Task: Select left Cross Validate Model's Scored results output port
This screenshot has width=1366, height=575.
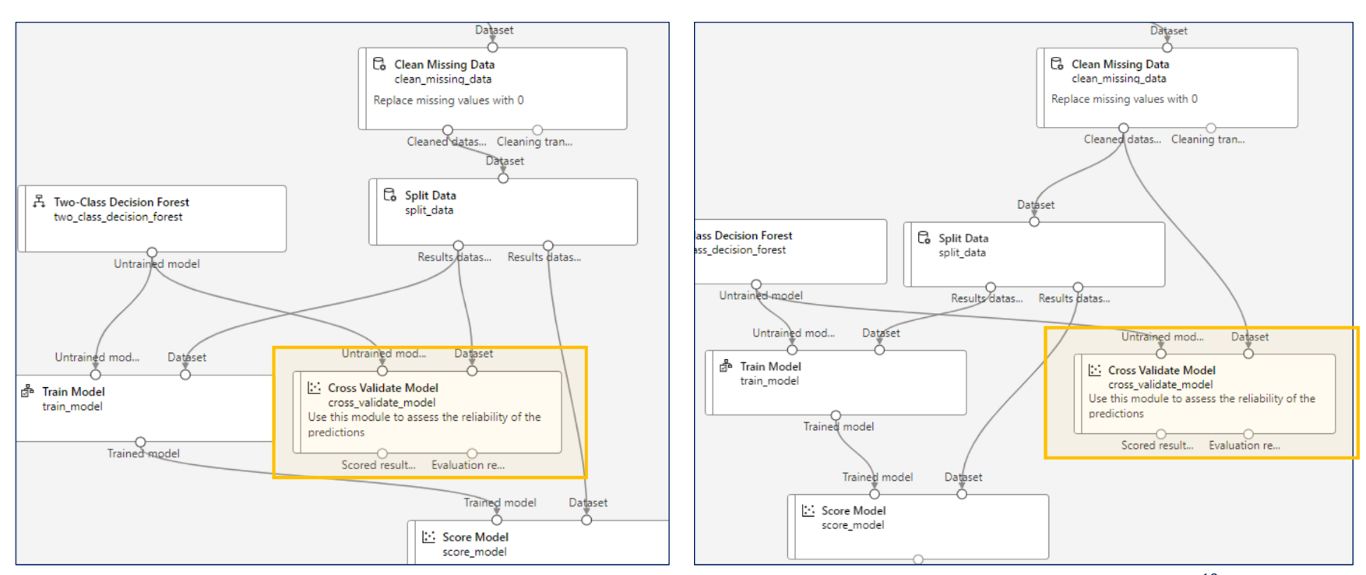Action: (382, 453)
